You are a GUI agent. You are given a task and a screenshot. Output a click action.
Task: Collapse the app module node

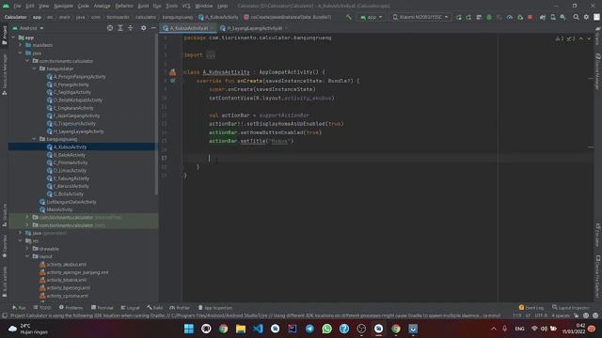(14, 38)
